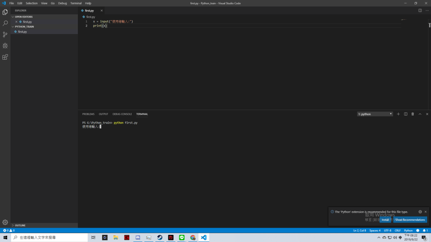Image resolution: width=431 pixels, height=242 pixels.
Task: Open the notifications bell in status bar
Action: [x=425, y=231]
